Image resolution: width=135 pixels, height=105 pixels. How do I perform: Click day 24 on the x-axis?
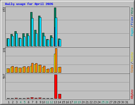click(99, 102)
